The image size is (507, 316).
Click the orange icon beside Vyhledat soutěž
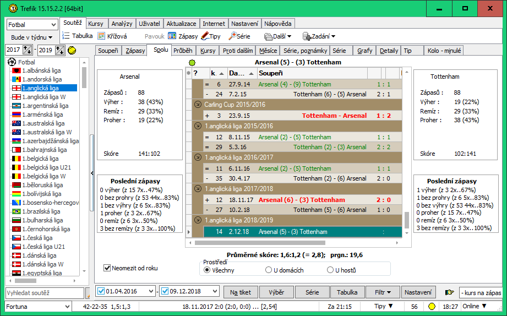click(x=88, y=293)
